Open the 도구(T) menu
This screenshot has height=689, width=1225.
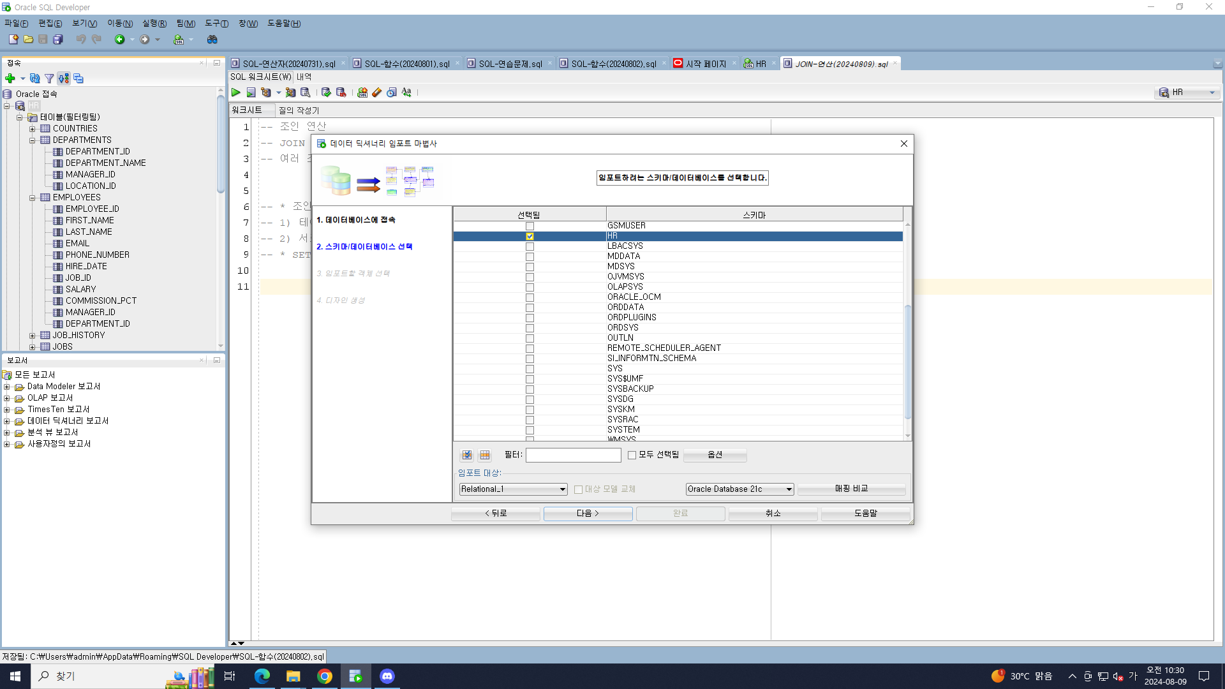click(x=216, y=24)
